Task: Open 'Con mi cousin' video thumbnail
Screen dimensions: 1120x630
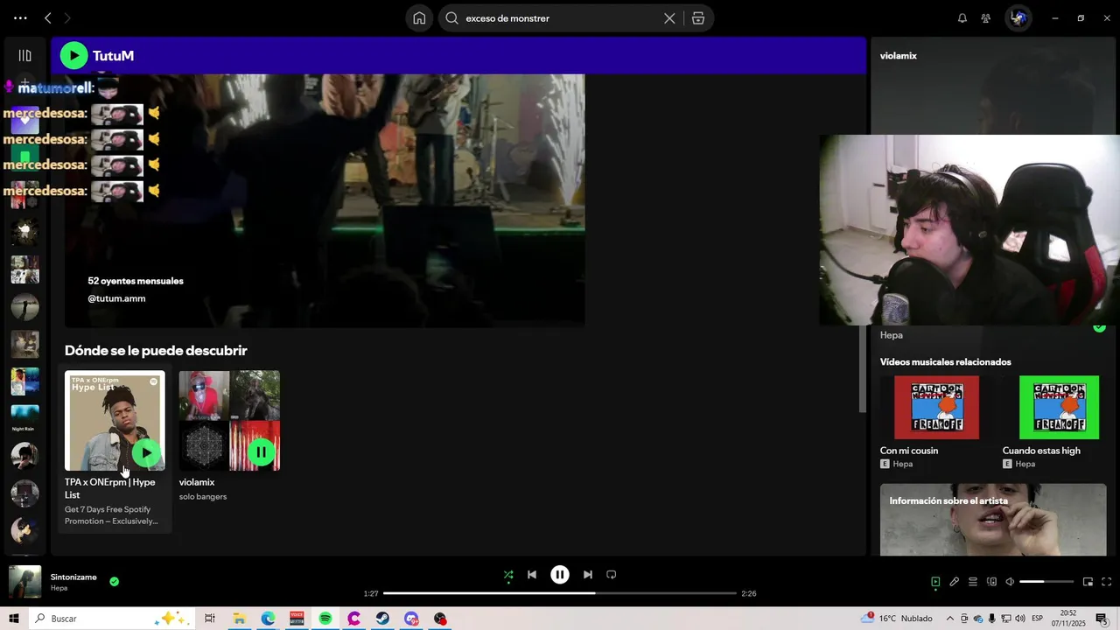Action: [x=936, y=408]
